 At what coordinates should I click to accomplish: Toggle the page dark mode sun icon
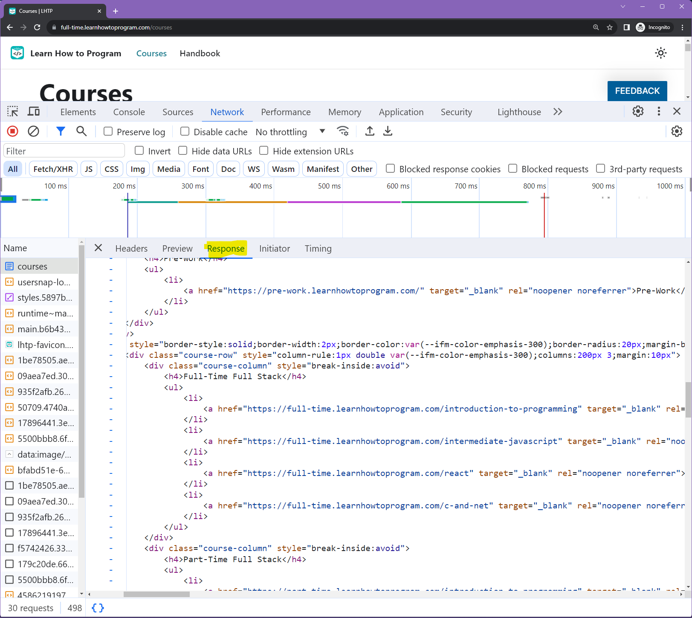click(x=660, y=53)
